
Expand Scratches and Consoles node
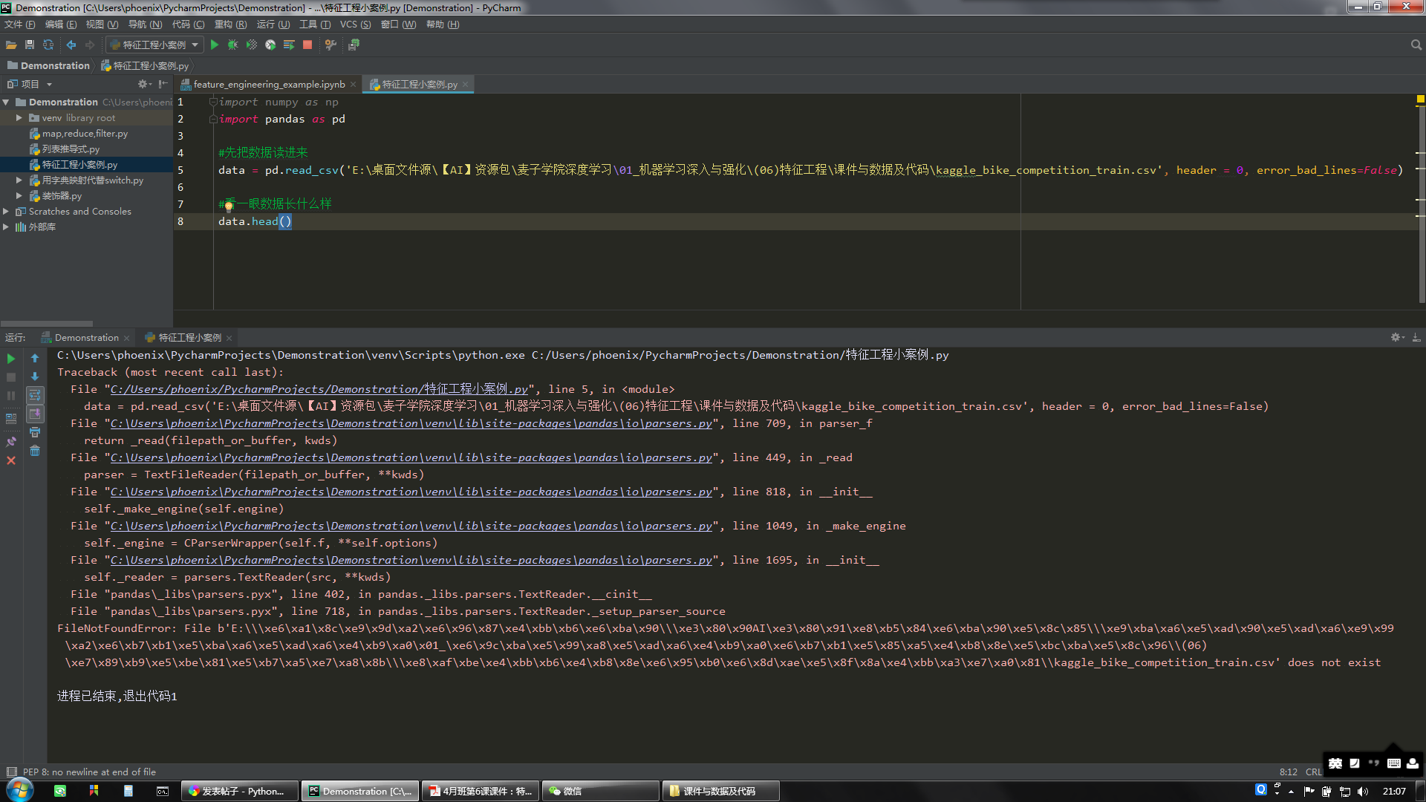6,212
